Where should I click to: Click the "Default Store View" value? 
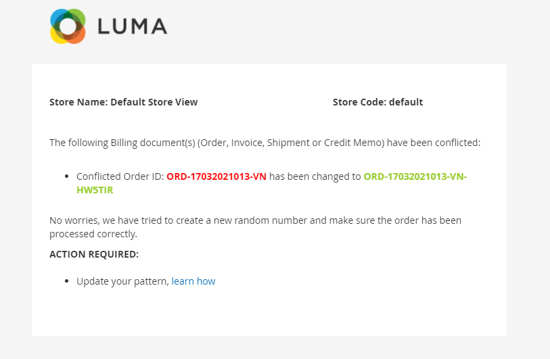pos(154,102)
